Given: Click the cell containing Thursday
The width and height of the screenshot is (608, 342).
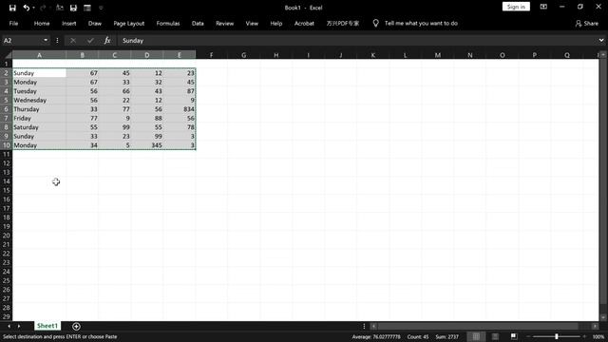Looking at the screenshot, I should [x=39, y=109].
